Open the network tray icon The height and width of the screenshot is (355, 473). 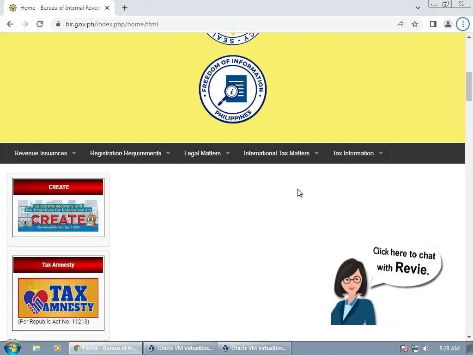[x=415, y=349]
